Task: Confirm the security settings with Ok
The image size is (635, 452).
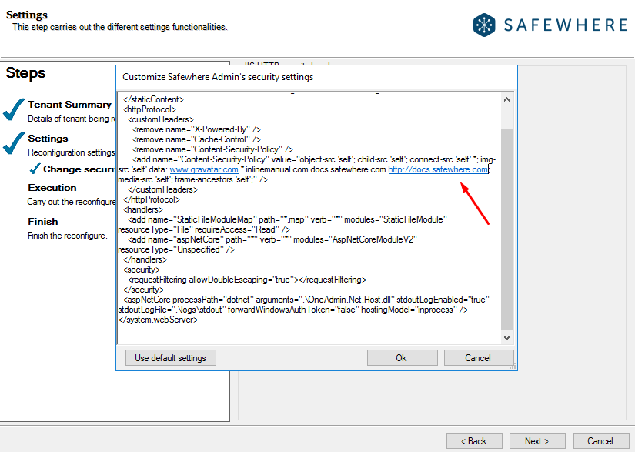Action: [x=401, y=358]
